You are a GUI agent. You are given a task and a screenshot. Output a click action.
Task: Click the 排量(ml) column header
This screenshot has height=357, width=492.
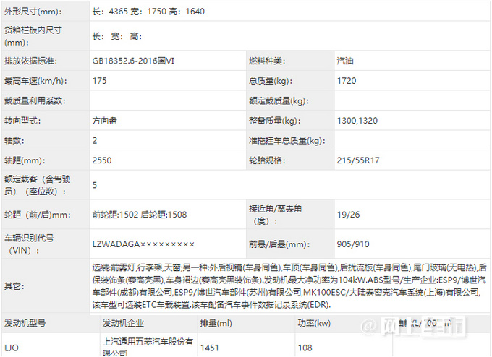click(216, 323)
